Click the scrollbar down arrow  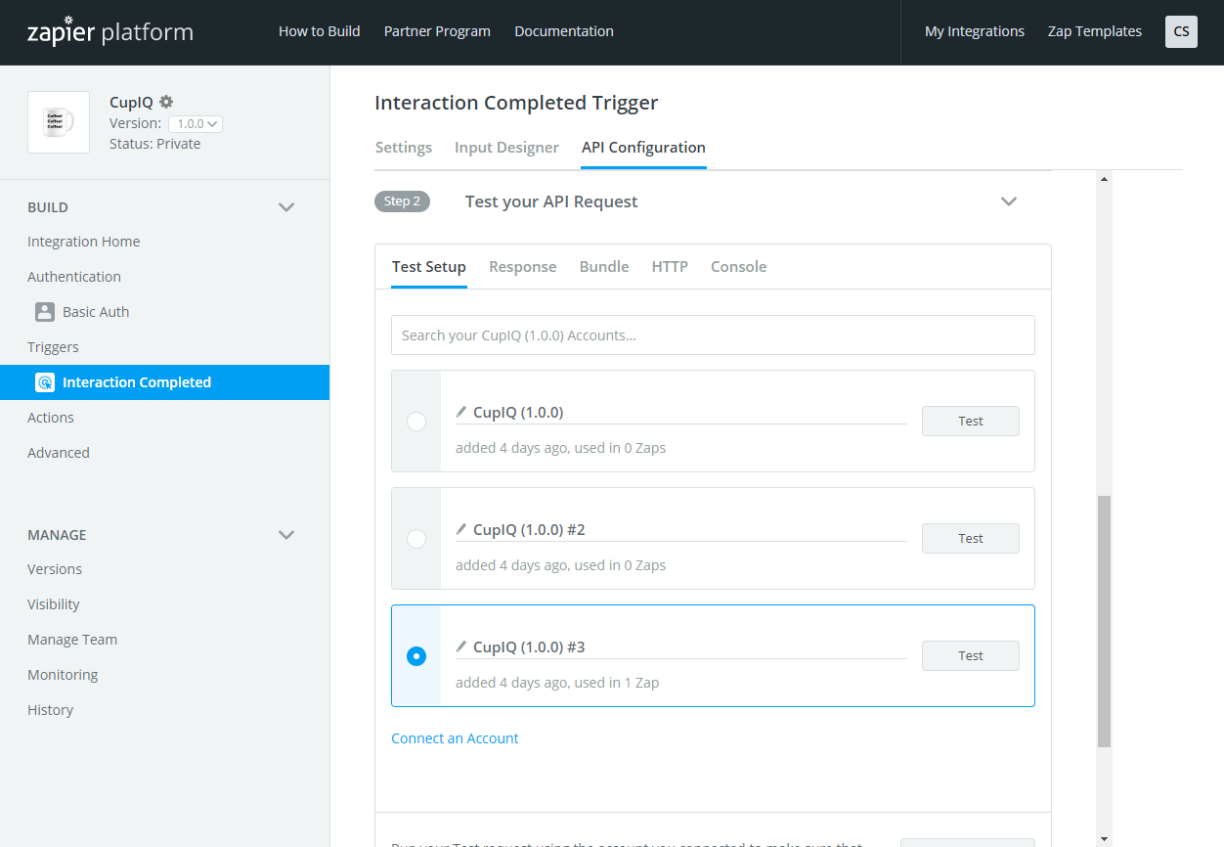pyautogui.click(x=1105, y=839)
